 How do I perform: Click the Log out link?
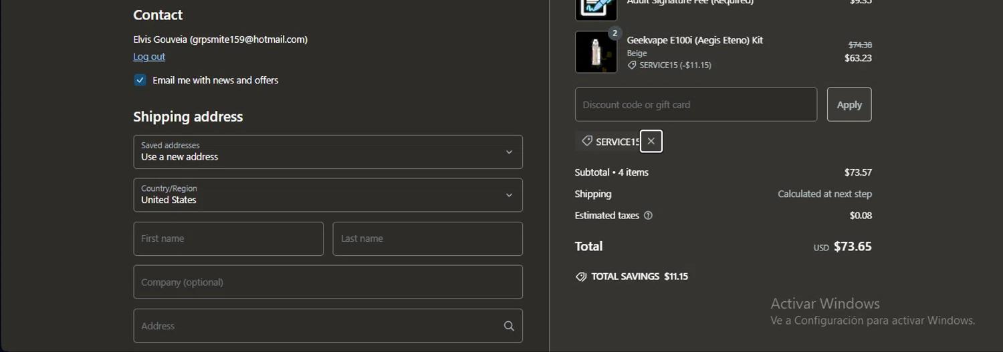(x=149, y=57)
